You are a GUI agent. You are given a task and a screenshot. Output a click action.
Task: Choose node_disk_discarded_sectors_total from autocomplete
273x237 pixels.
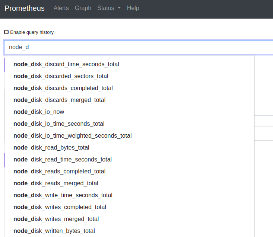pos(61,76)
